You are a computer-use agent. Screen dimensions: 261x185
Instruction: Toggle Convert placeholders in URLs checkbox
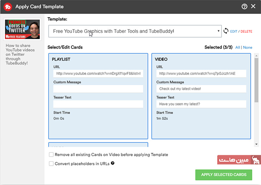51,164
